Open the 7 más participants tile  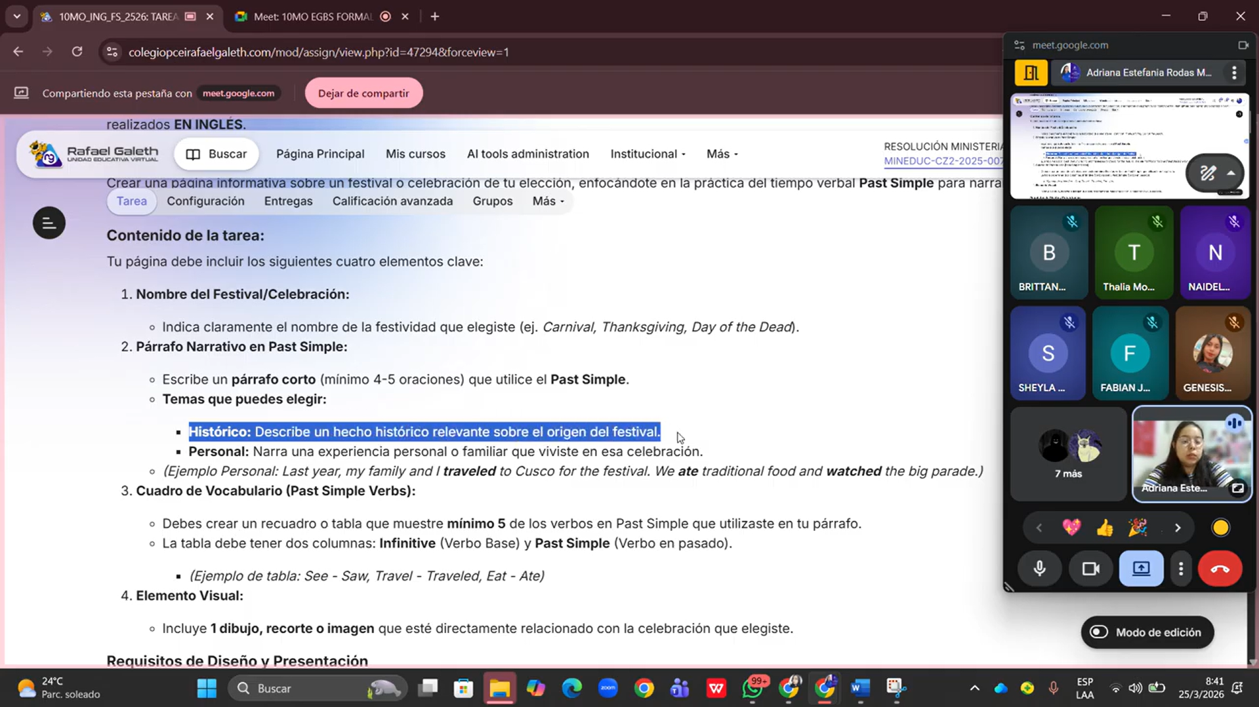pyautogui.click(x=1067, y=454)
